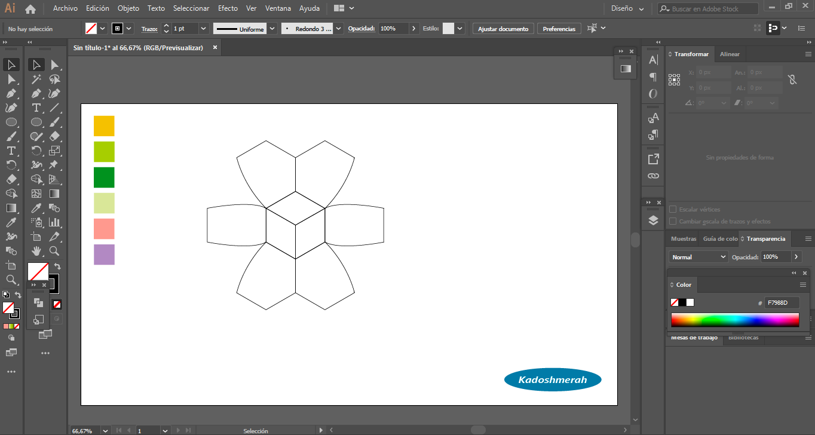Select the Line Segment tool

click(54, 108)
